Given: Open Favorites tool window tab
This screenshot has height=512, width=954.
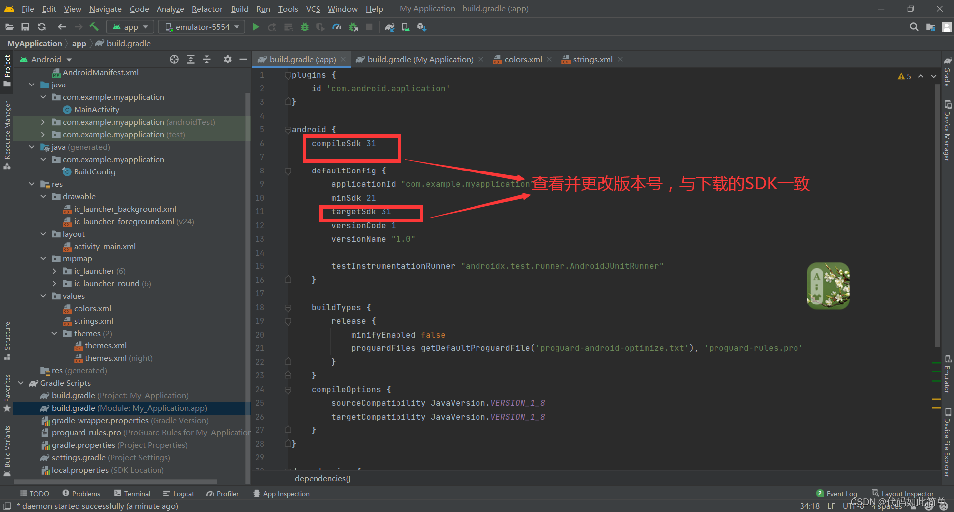Looking at the screenshot, I should tap(7, 393).
